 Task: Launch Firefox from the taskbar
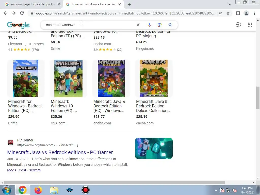[38, 190]
